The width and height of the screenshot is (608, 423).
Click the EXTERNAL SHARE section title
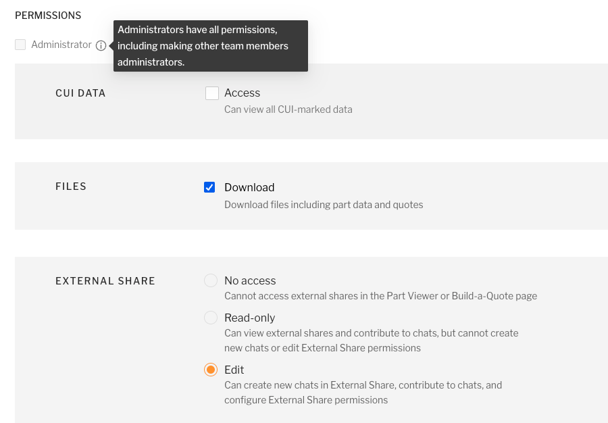pyautogui.click(x=105, y=280)
